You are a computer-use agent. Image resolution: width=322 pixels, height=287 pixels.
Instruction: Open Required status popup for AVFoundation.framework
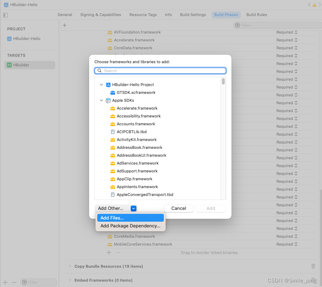point(287,32)
